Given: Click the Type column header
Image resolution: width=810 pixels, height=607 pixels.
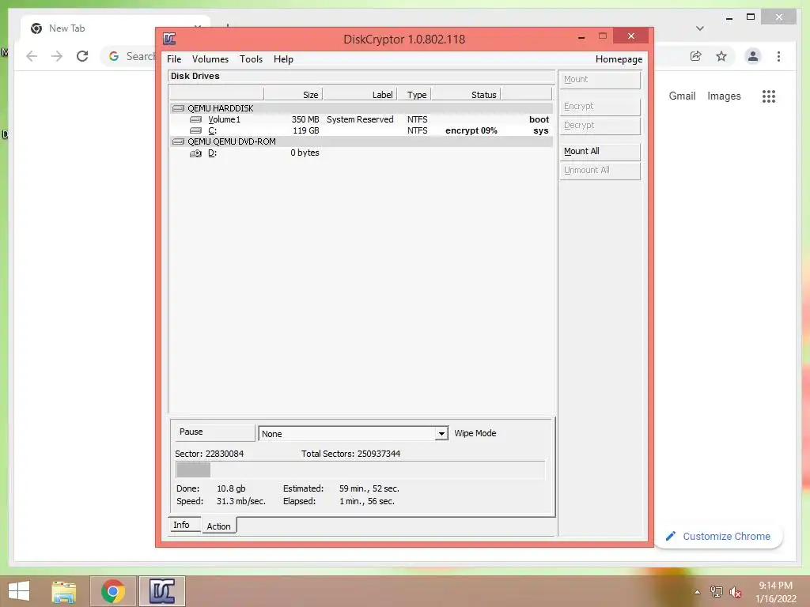Looking at the screenshot, I should [x=414, y=95].
